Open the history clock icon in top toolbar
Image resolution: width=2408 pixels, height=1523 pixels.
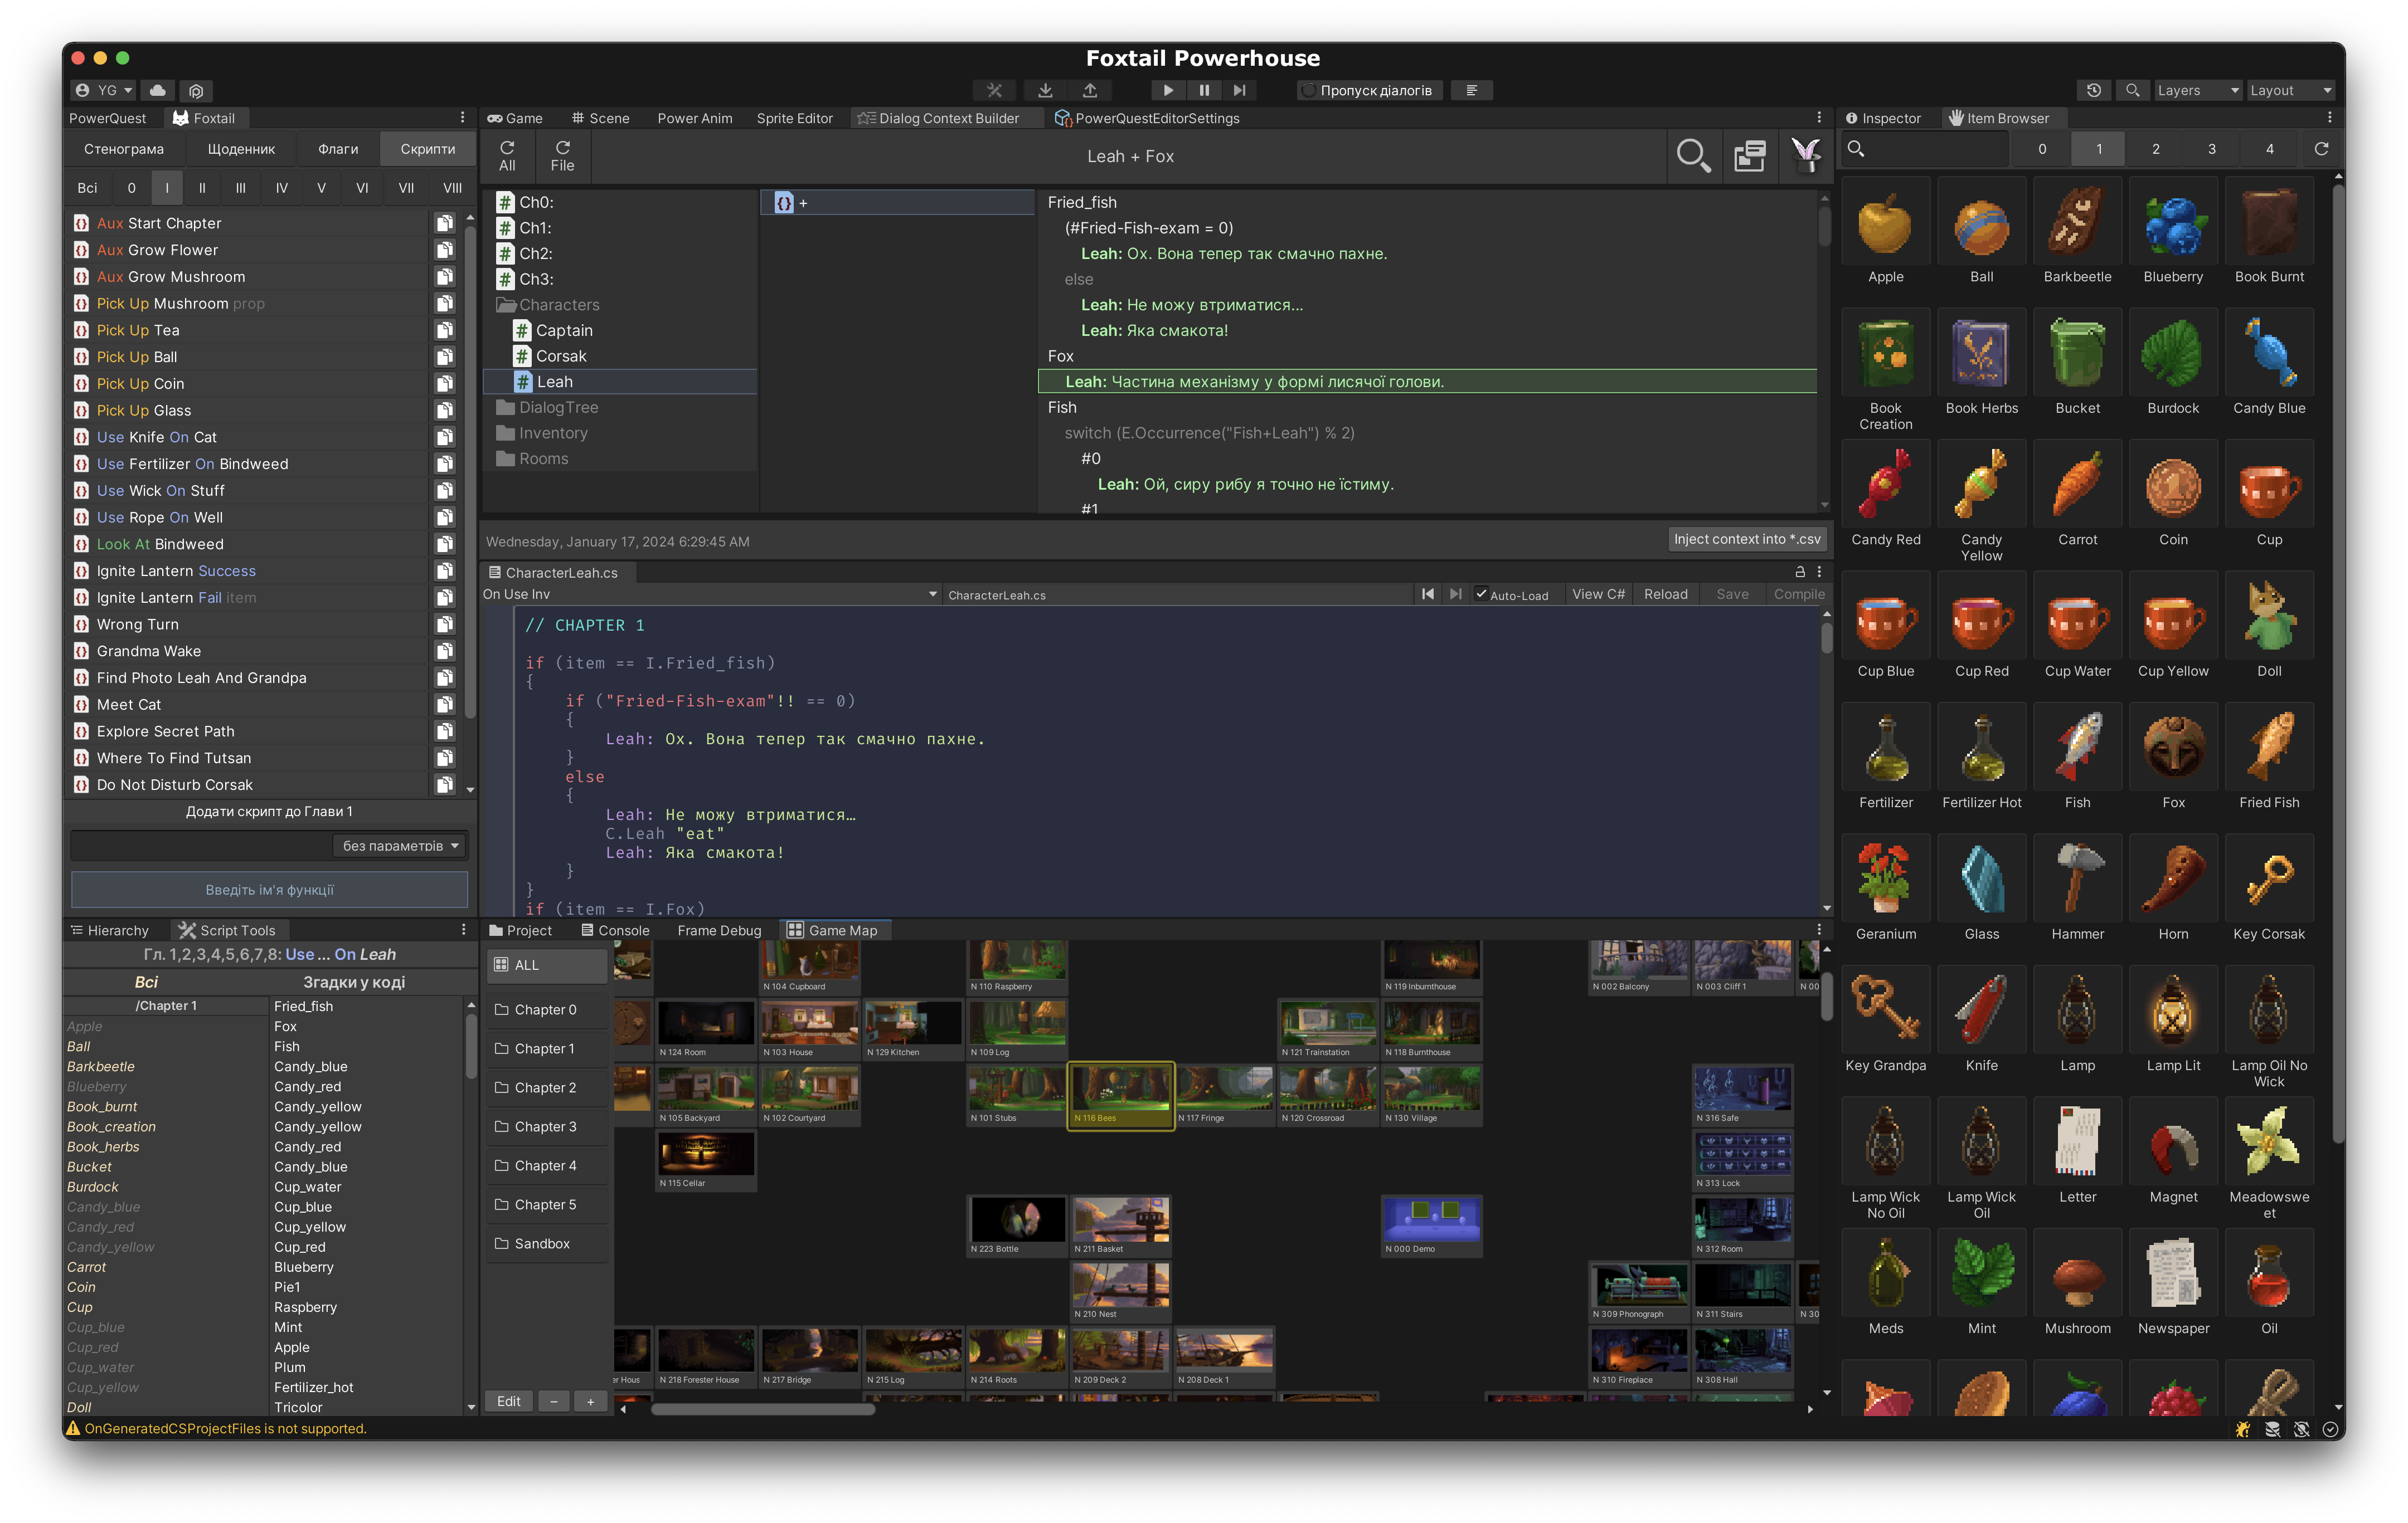pos(2093,90)
